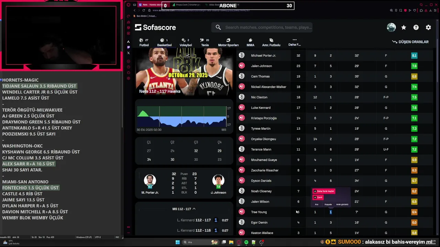The height and width of the screenshot is (247, 440).
Task: Click Michael Porter Jr. 8.1 rating badge
Action: tap(414, 56)
